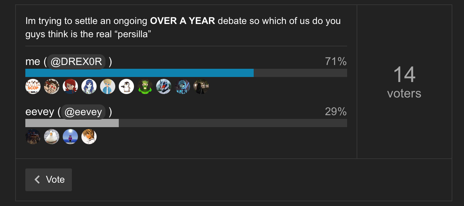Open the red-eyed cartoon face avatar
The image size is (464, 206).
click(52, 86)
